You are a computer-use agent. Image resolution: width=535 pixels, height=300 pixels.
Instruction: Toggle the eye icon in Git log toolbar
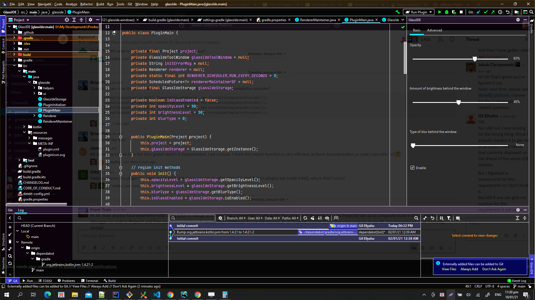pyautogui.click(x=327, y=218)
